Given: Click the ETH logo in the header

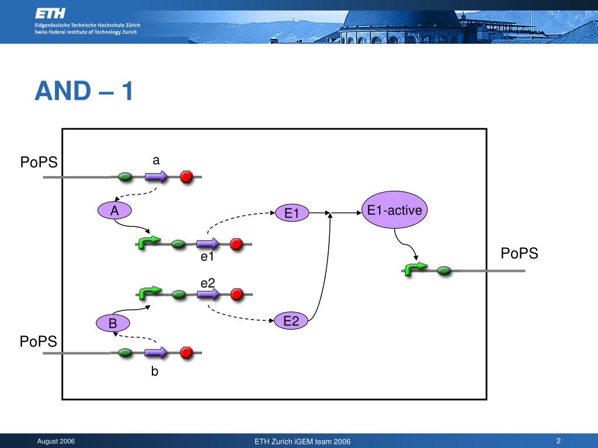Looking at the screenshot, I should click(x=50, y=14).
